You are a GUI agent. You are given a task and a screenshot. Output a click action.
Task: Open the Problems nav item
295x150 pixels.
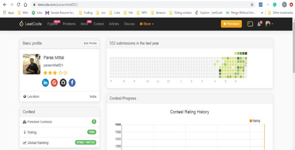click(x=69, y=24)
